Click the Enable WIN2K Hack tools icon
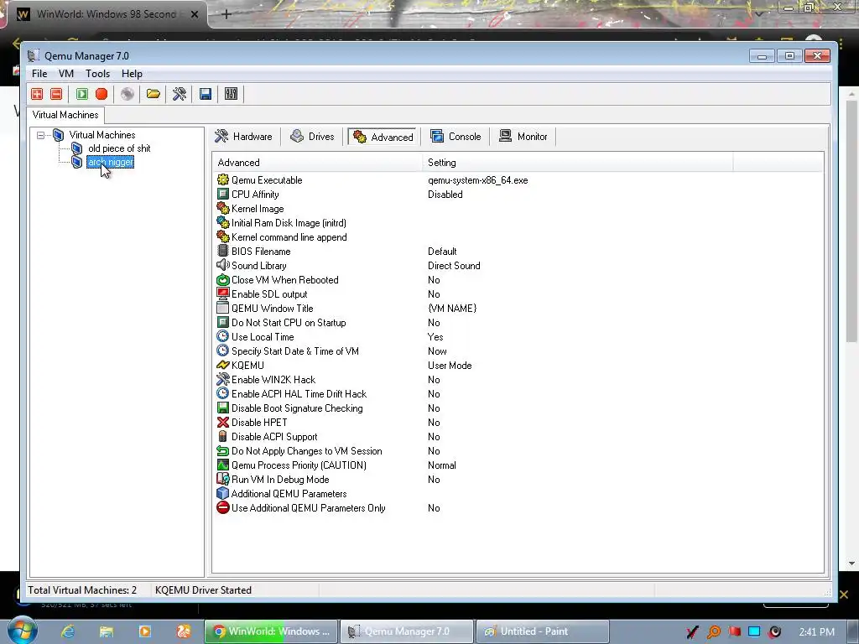The image size is (859, 644). pyautogui.click(x=222, y=379)
